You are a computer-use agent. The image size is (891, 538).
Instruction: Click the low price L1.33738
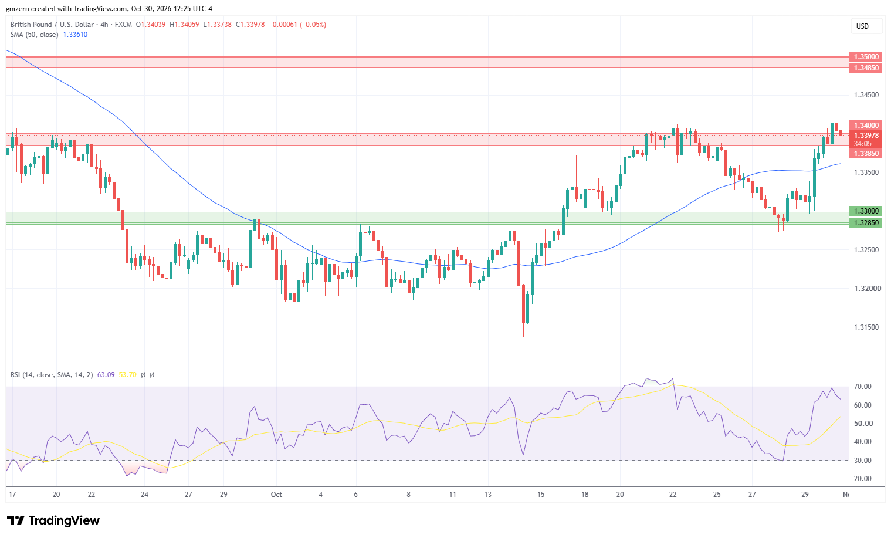click(x=218, y=25)
